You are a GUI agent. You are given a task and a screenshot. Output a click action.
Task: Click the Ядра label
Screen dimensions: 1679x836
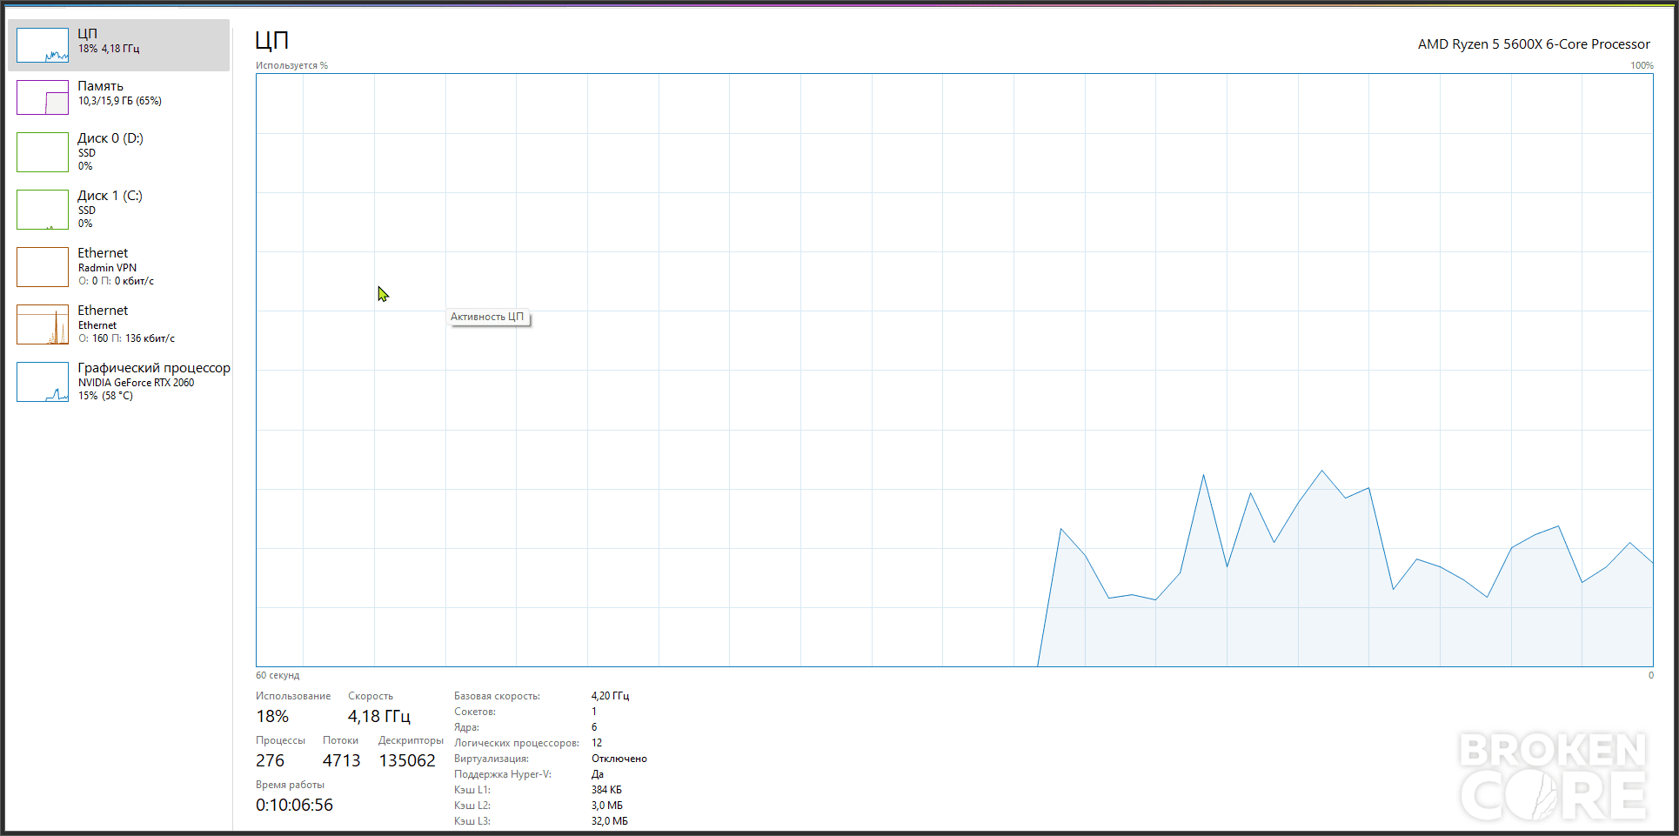tap(466, 727)
